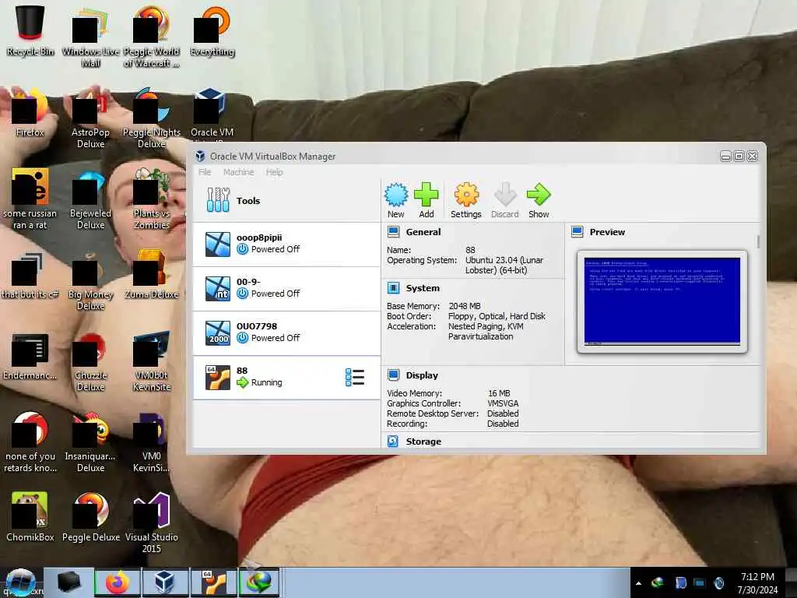
Task: Select the Peggle Deluxe desktop icon
Action: point(90,517)
